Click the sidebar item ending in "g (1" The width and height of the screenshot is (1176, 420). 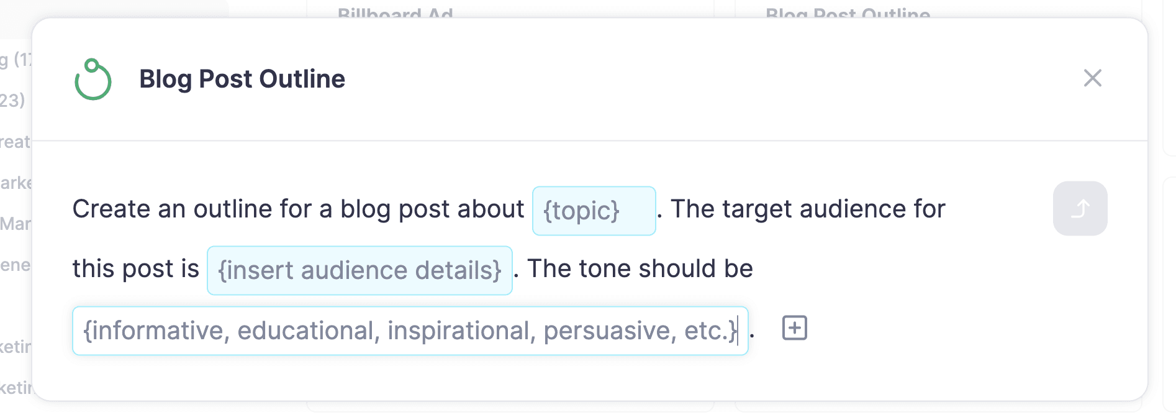pyautogui.click(x=15, y=60)
